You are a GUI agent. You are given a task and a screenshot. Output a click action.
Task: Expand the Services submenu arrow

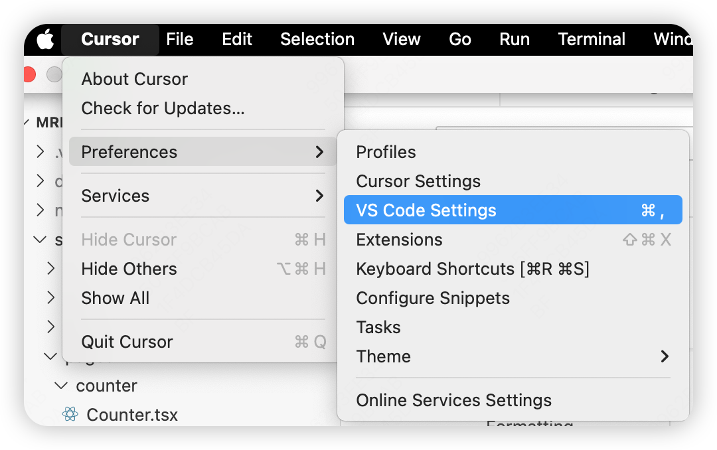tap(319, 196)
